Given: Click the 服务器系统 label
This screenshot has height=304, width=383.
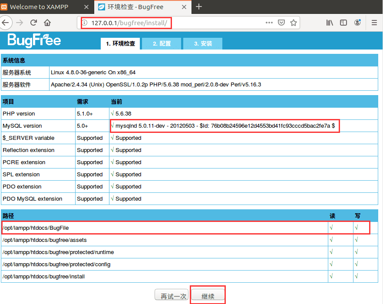Looking at the screenshot, I should coord(17,73).
